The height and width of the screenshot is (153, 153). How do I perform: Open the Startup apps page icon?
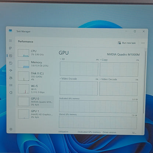(11, 70)
